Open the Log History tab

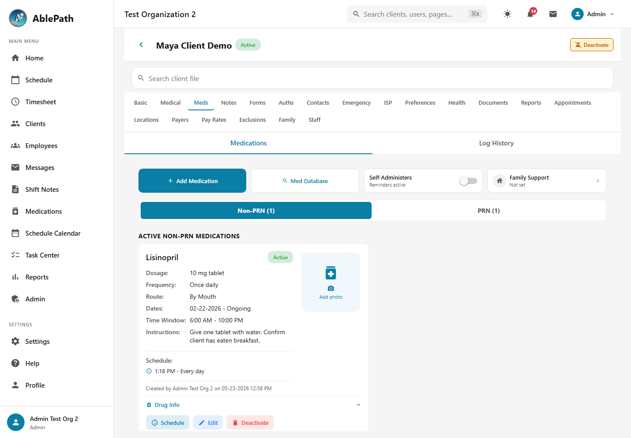496,143
